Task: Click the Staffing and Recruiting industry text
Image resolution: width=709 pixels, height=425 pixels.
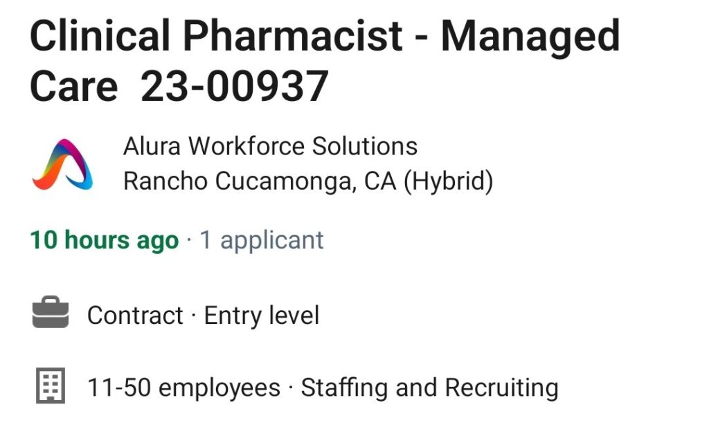Action: pos(429,388)
